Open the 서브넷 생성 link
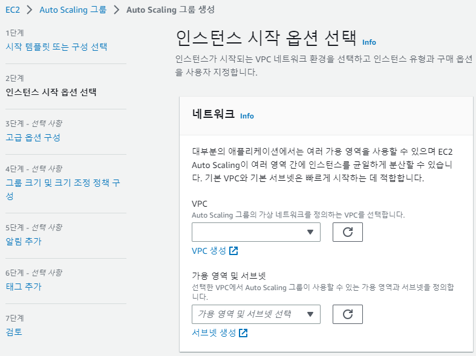 (214, 332)
